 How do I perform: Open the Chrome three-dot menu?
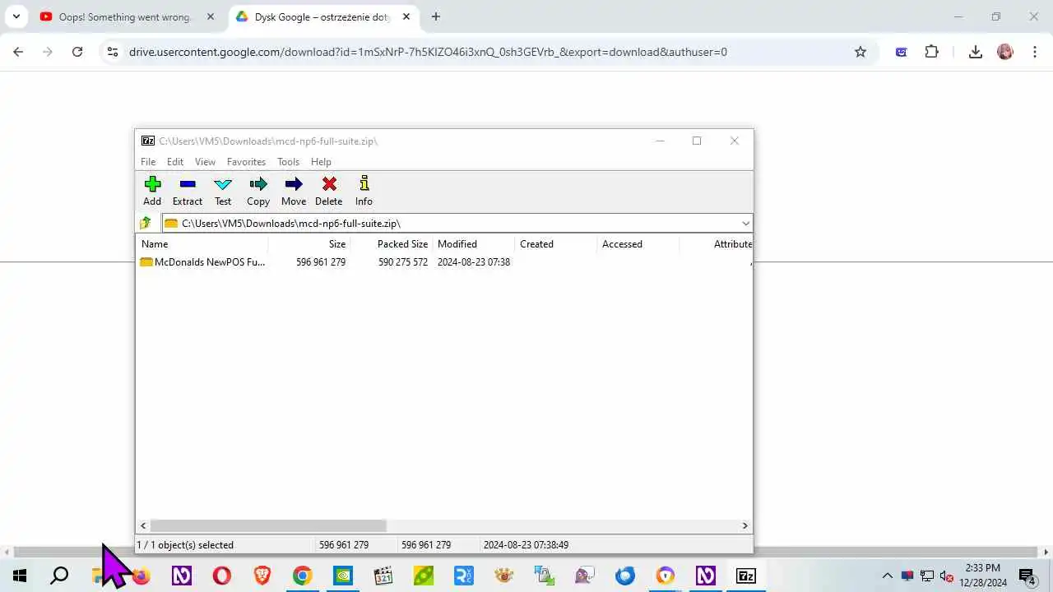(x=1034, y=52)
